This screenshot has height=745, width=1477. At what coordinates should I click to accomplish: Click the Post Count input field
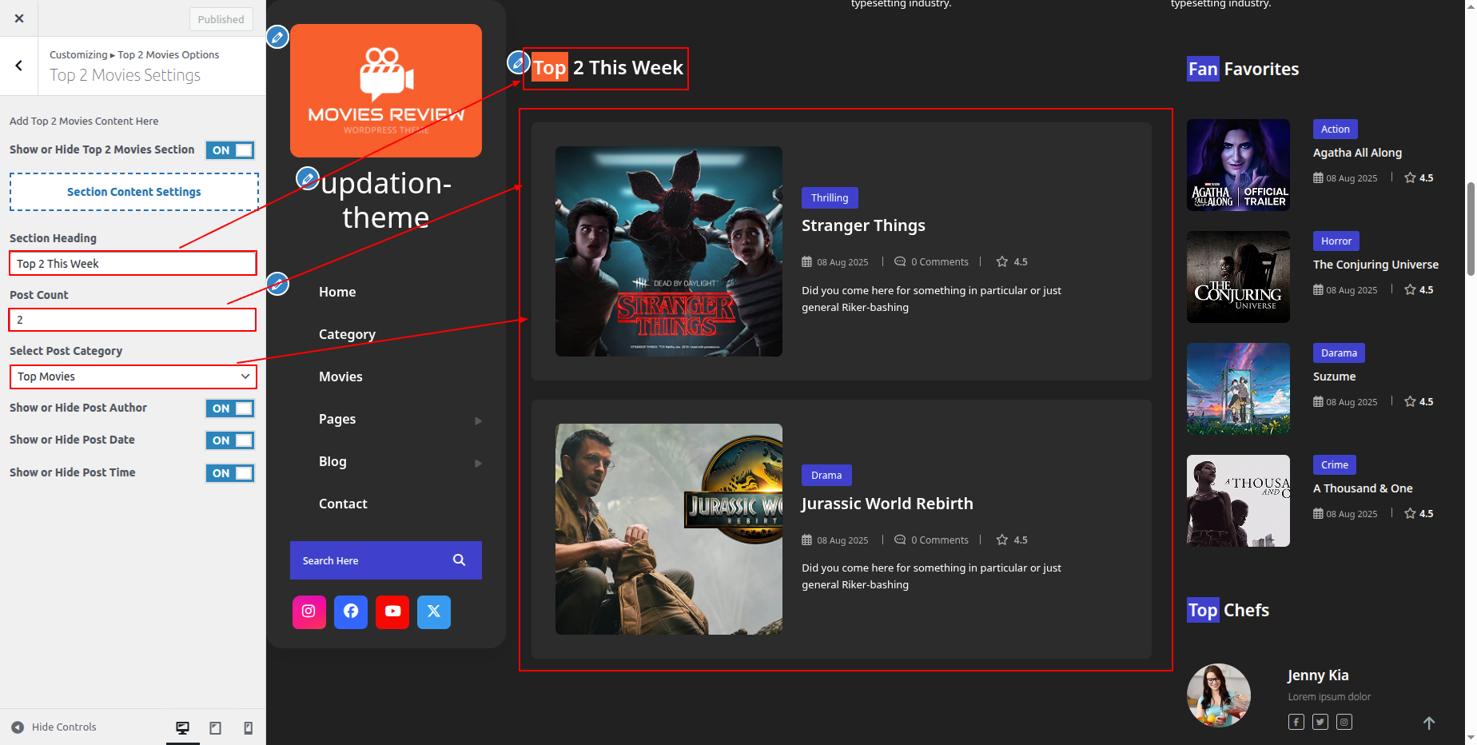[133, 320]
